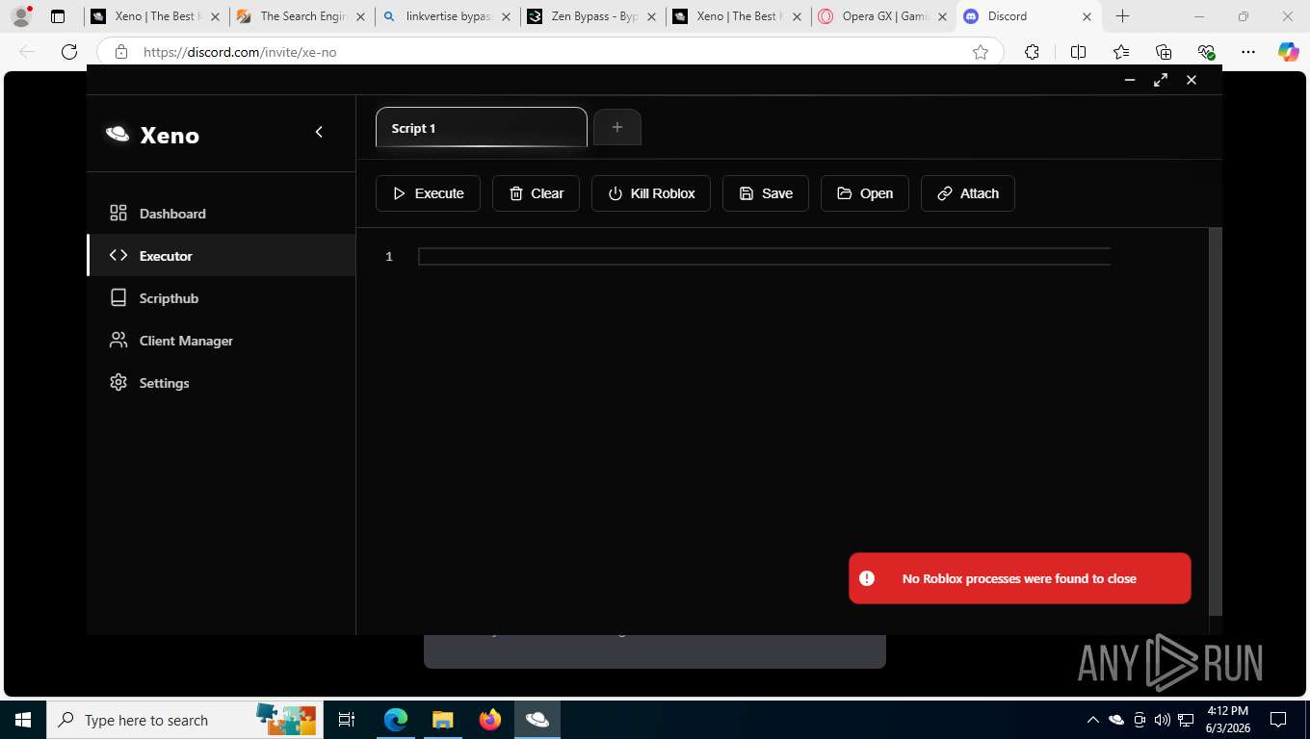Select Executor in the sidebar
Viewport: 1310px width, 739px height.
(x=222, y=256)
